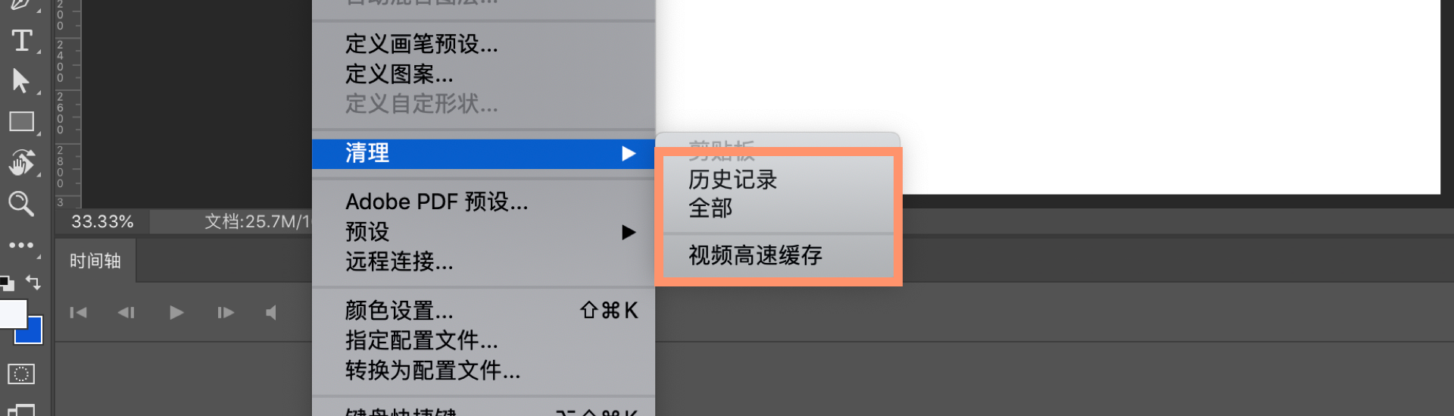Select the Rotate View hand tool
The height and width of the screenshot is (416, 1454).
pyautogui.click(x=22, y=161)
